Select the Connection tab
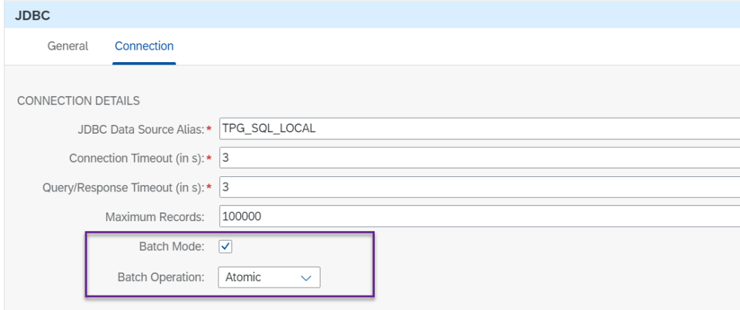The width and height of the screenshot is (740, 310). [144, 46]
